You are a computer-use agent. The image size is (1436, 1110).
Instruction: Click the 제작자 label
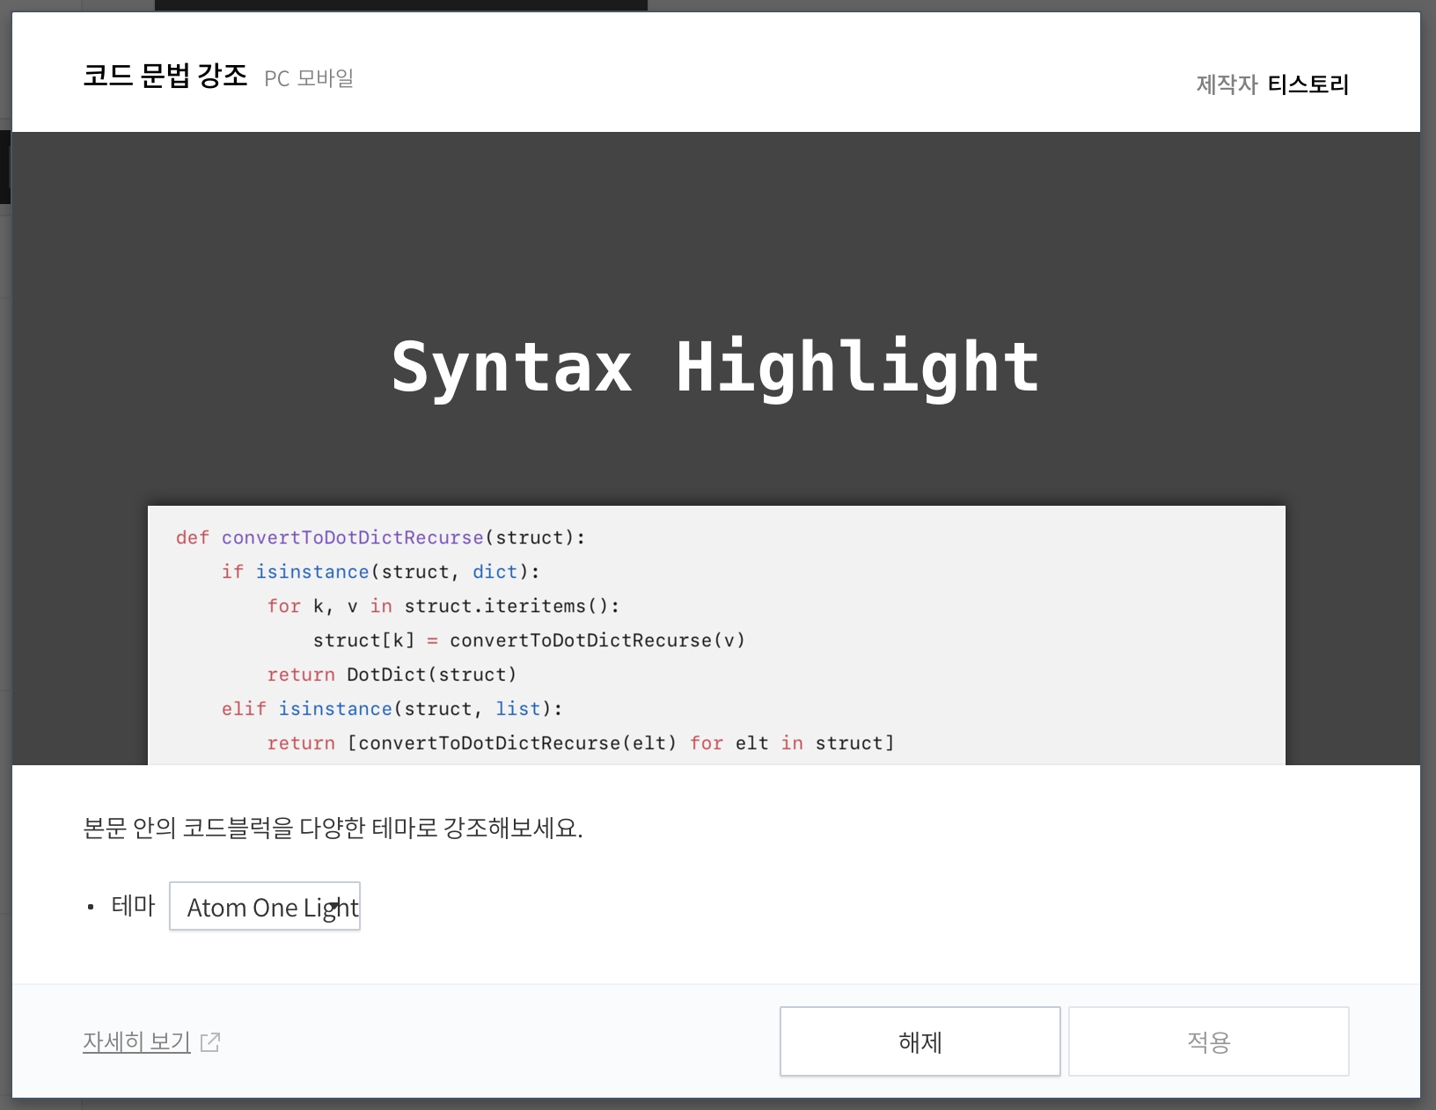pos(1227,84)
